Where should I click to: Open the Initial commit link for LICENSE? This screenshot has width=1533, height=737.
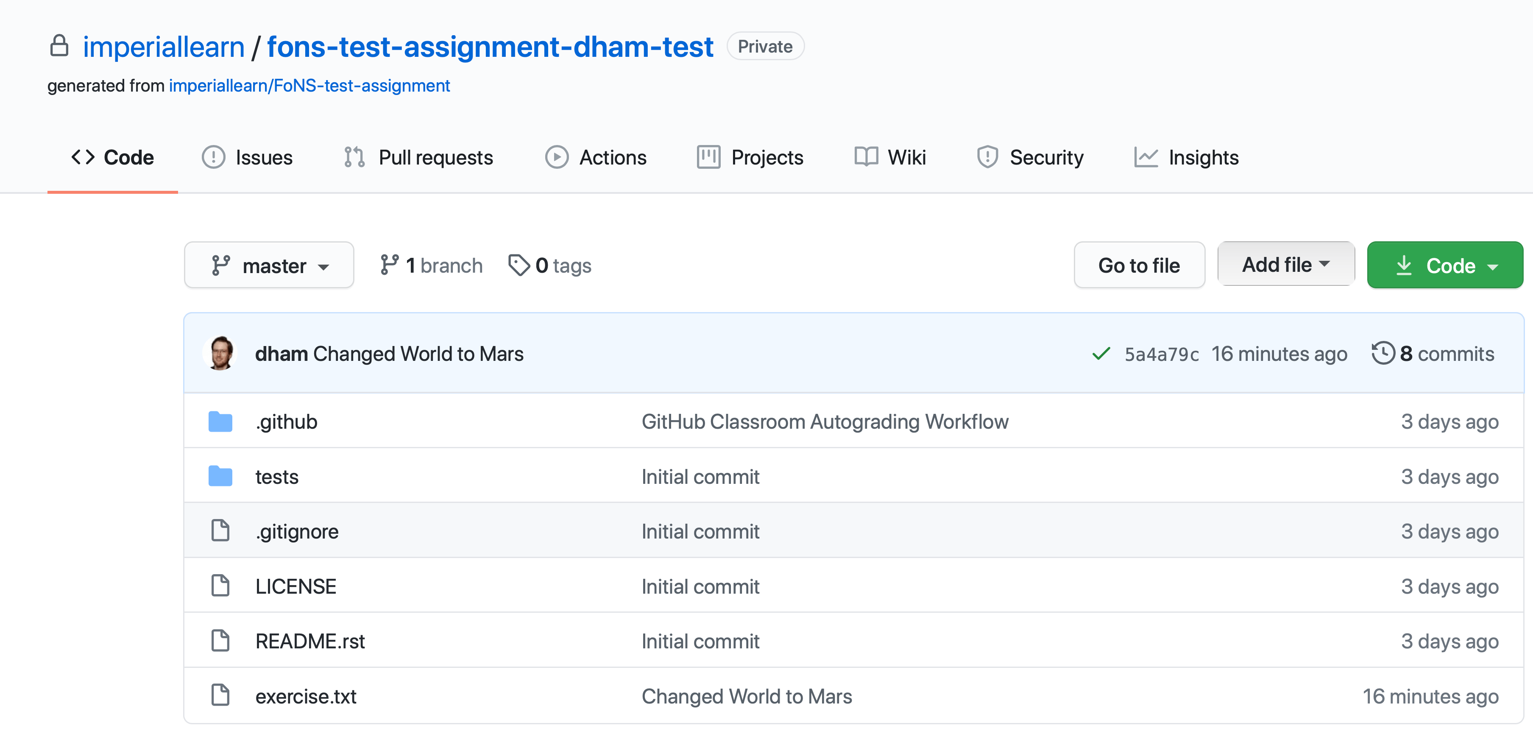click(700, 586)
